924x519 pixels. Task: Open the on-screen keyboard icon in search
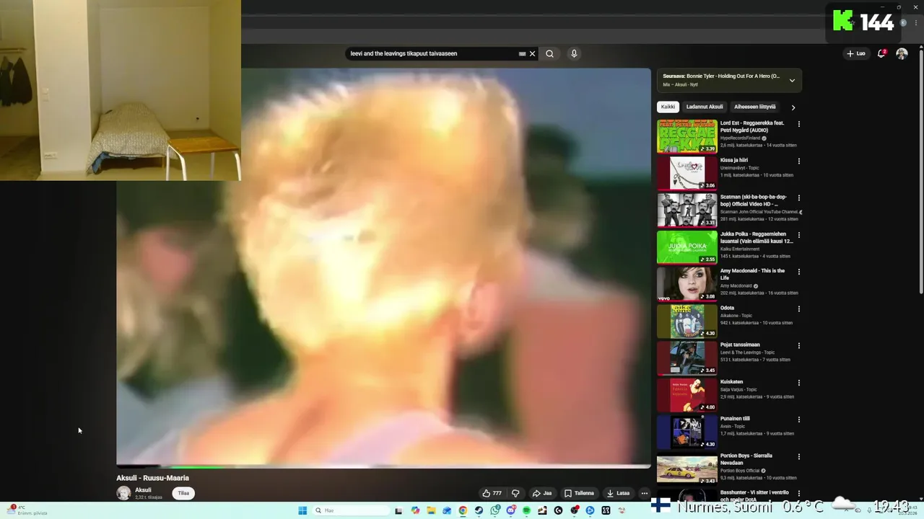pos(522,53)
